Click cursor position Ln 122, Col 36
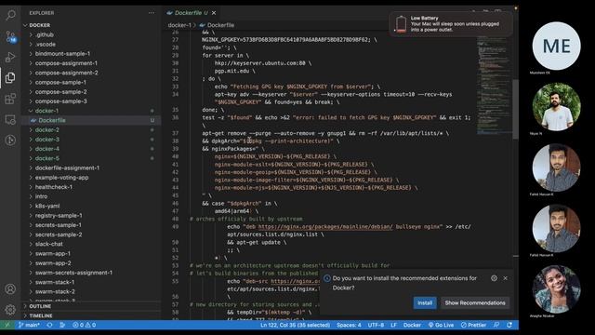 [295, 325]
